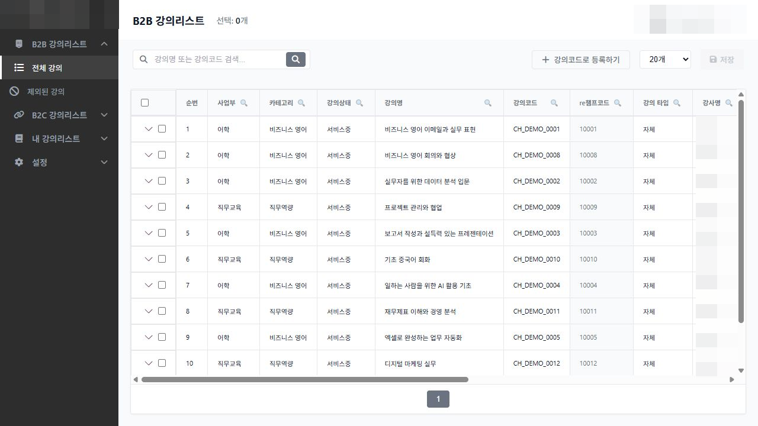This screenshot has height=426, width=758.
Task: Click the B2B 강의리스트 sidebar icon
Action: point(19,44)
